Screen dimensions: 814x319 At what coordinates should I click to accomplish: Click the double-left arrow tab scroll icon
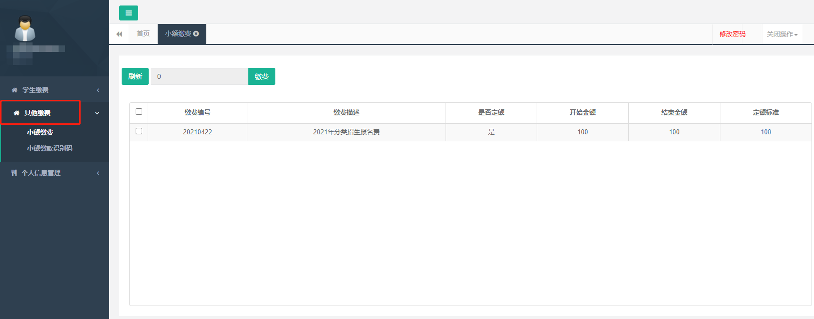(119, 34)
